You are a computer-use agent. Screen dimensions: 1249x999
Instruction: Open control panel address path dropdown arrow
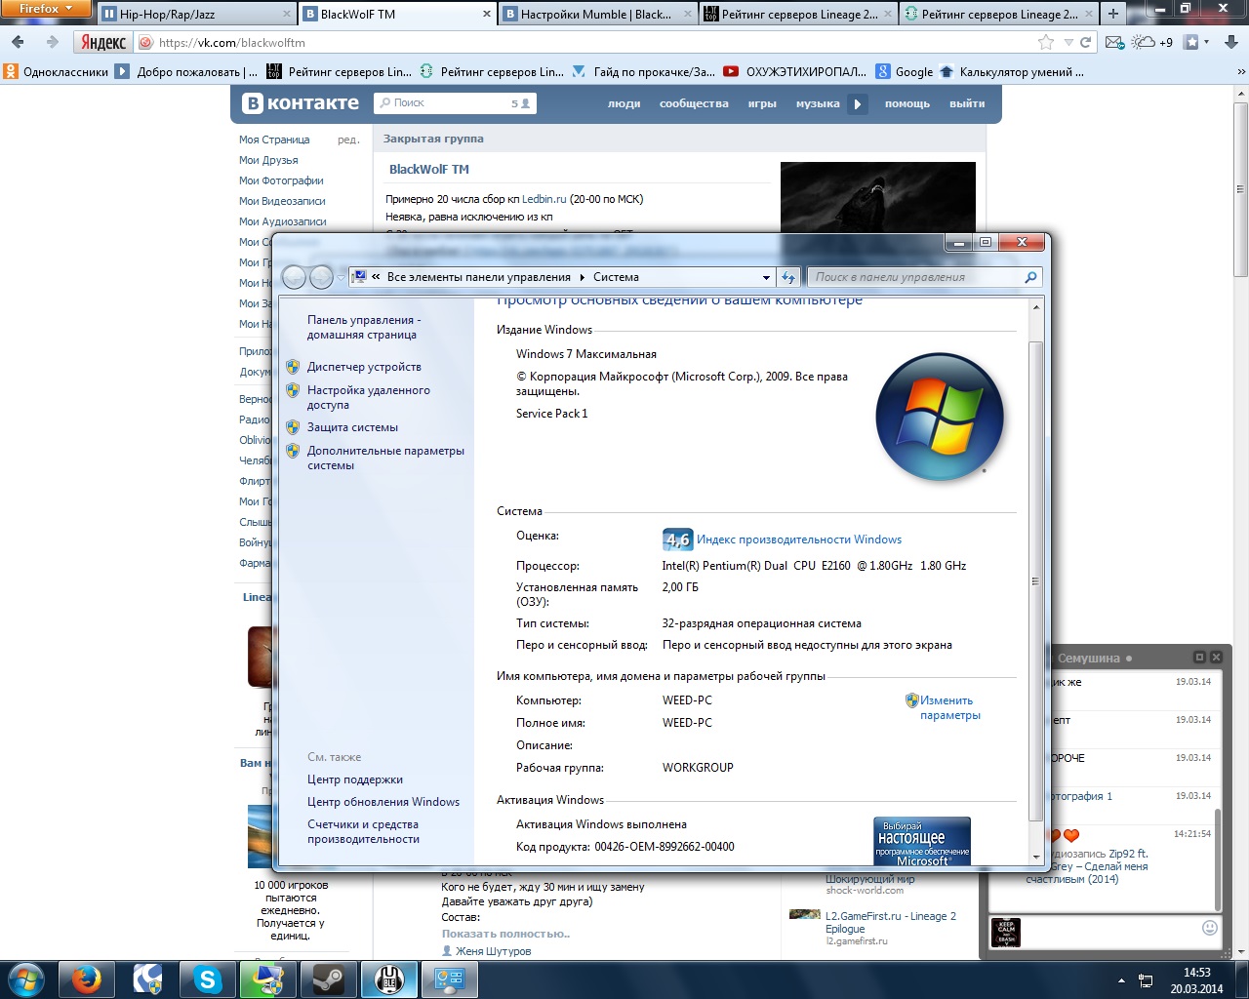766,277
